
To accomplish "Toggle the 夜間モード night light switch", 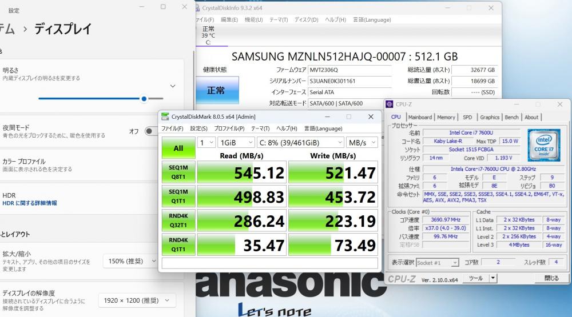I will (150, 131).
